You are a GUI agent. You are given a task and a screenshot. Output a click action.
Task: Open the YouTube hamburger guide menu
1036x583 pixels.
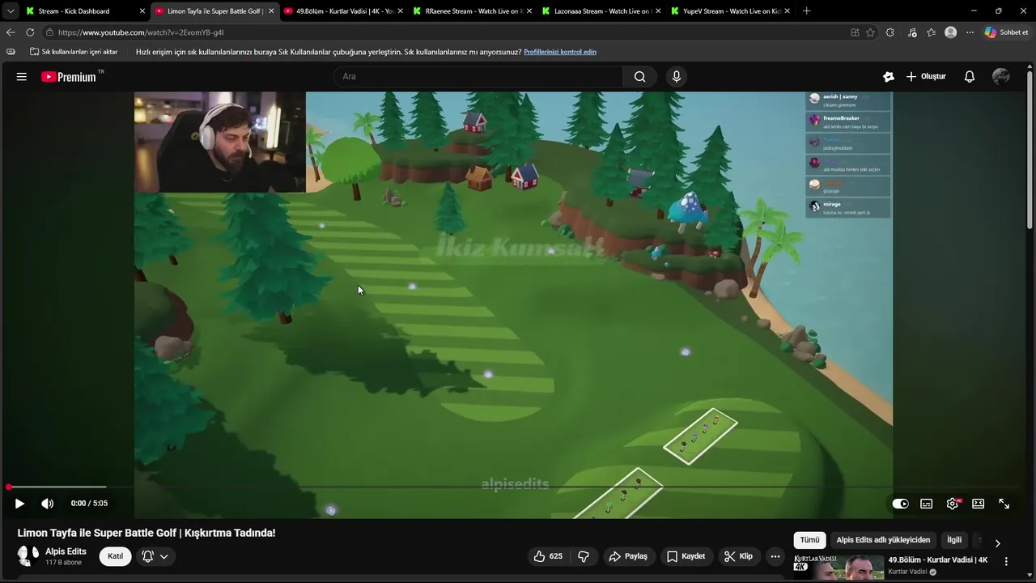[x=22, y=77]
